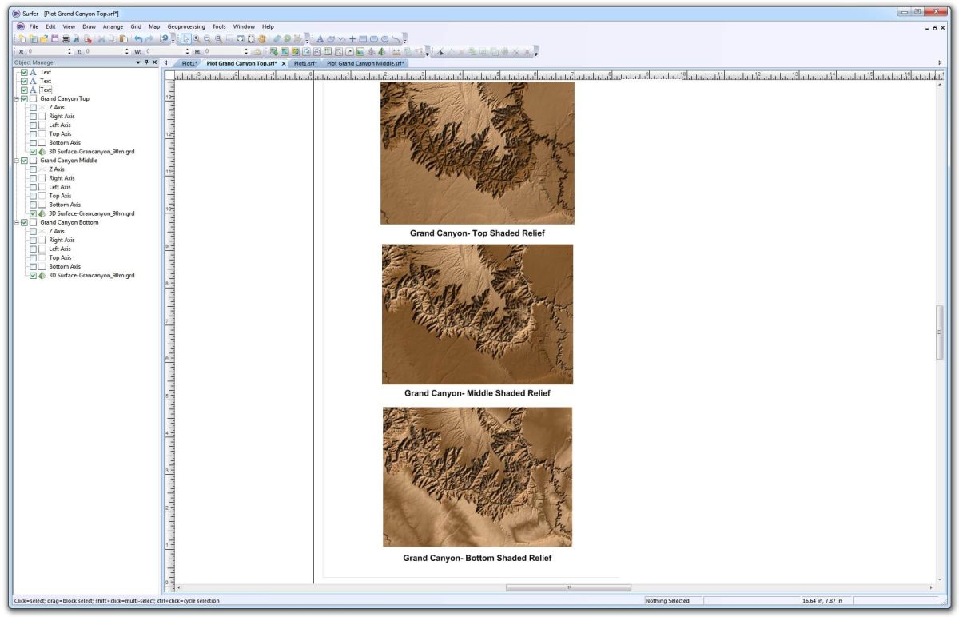Collapse the Grand Canyon Middle tree branch
This screenshot has height=617, width=959.
click(16, 160)
